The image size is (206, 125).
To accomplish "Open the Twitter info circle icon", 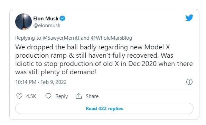I will coord(189,82).
